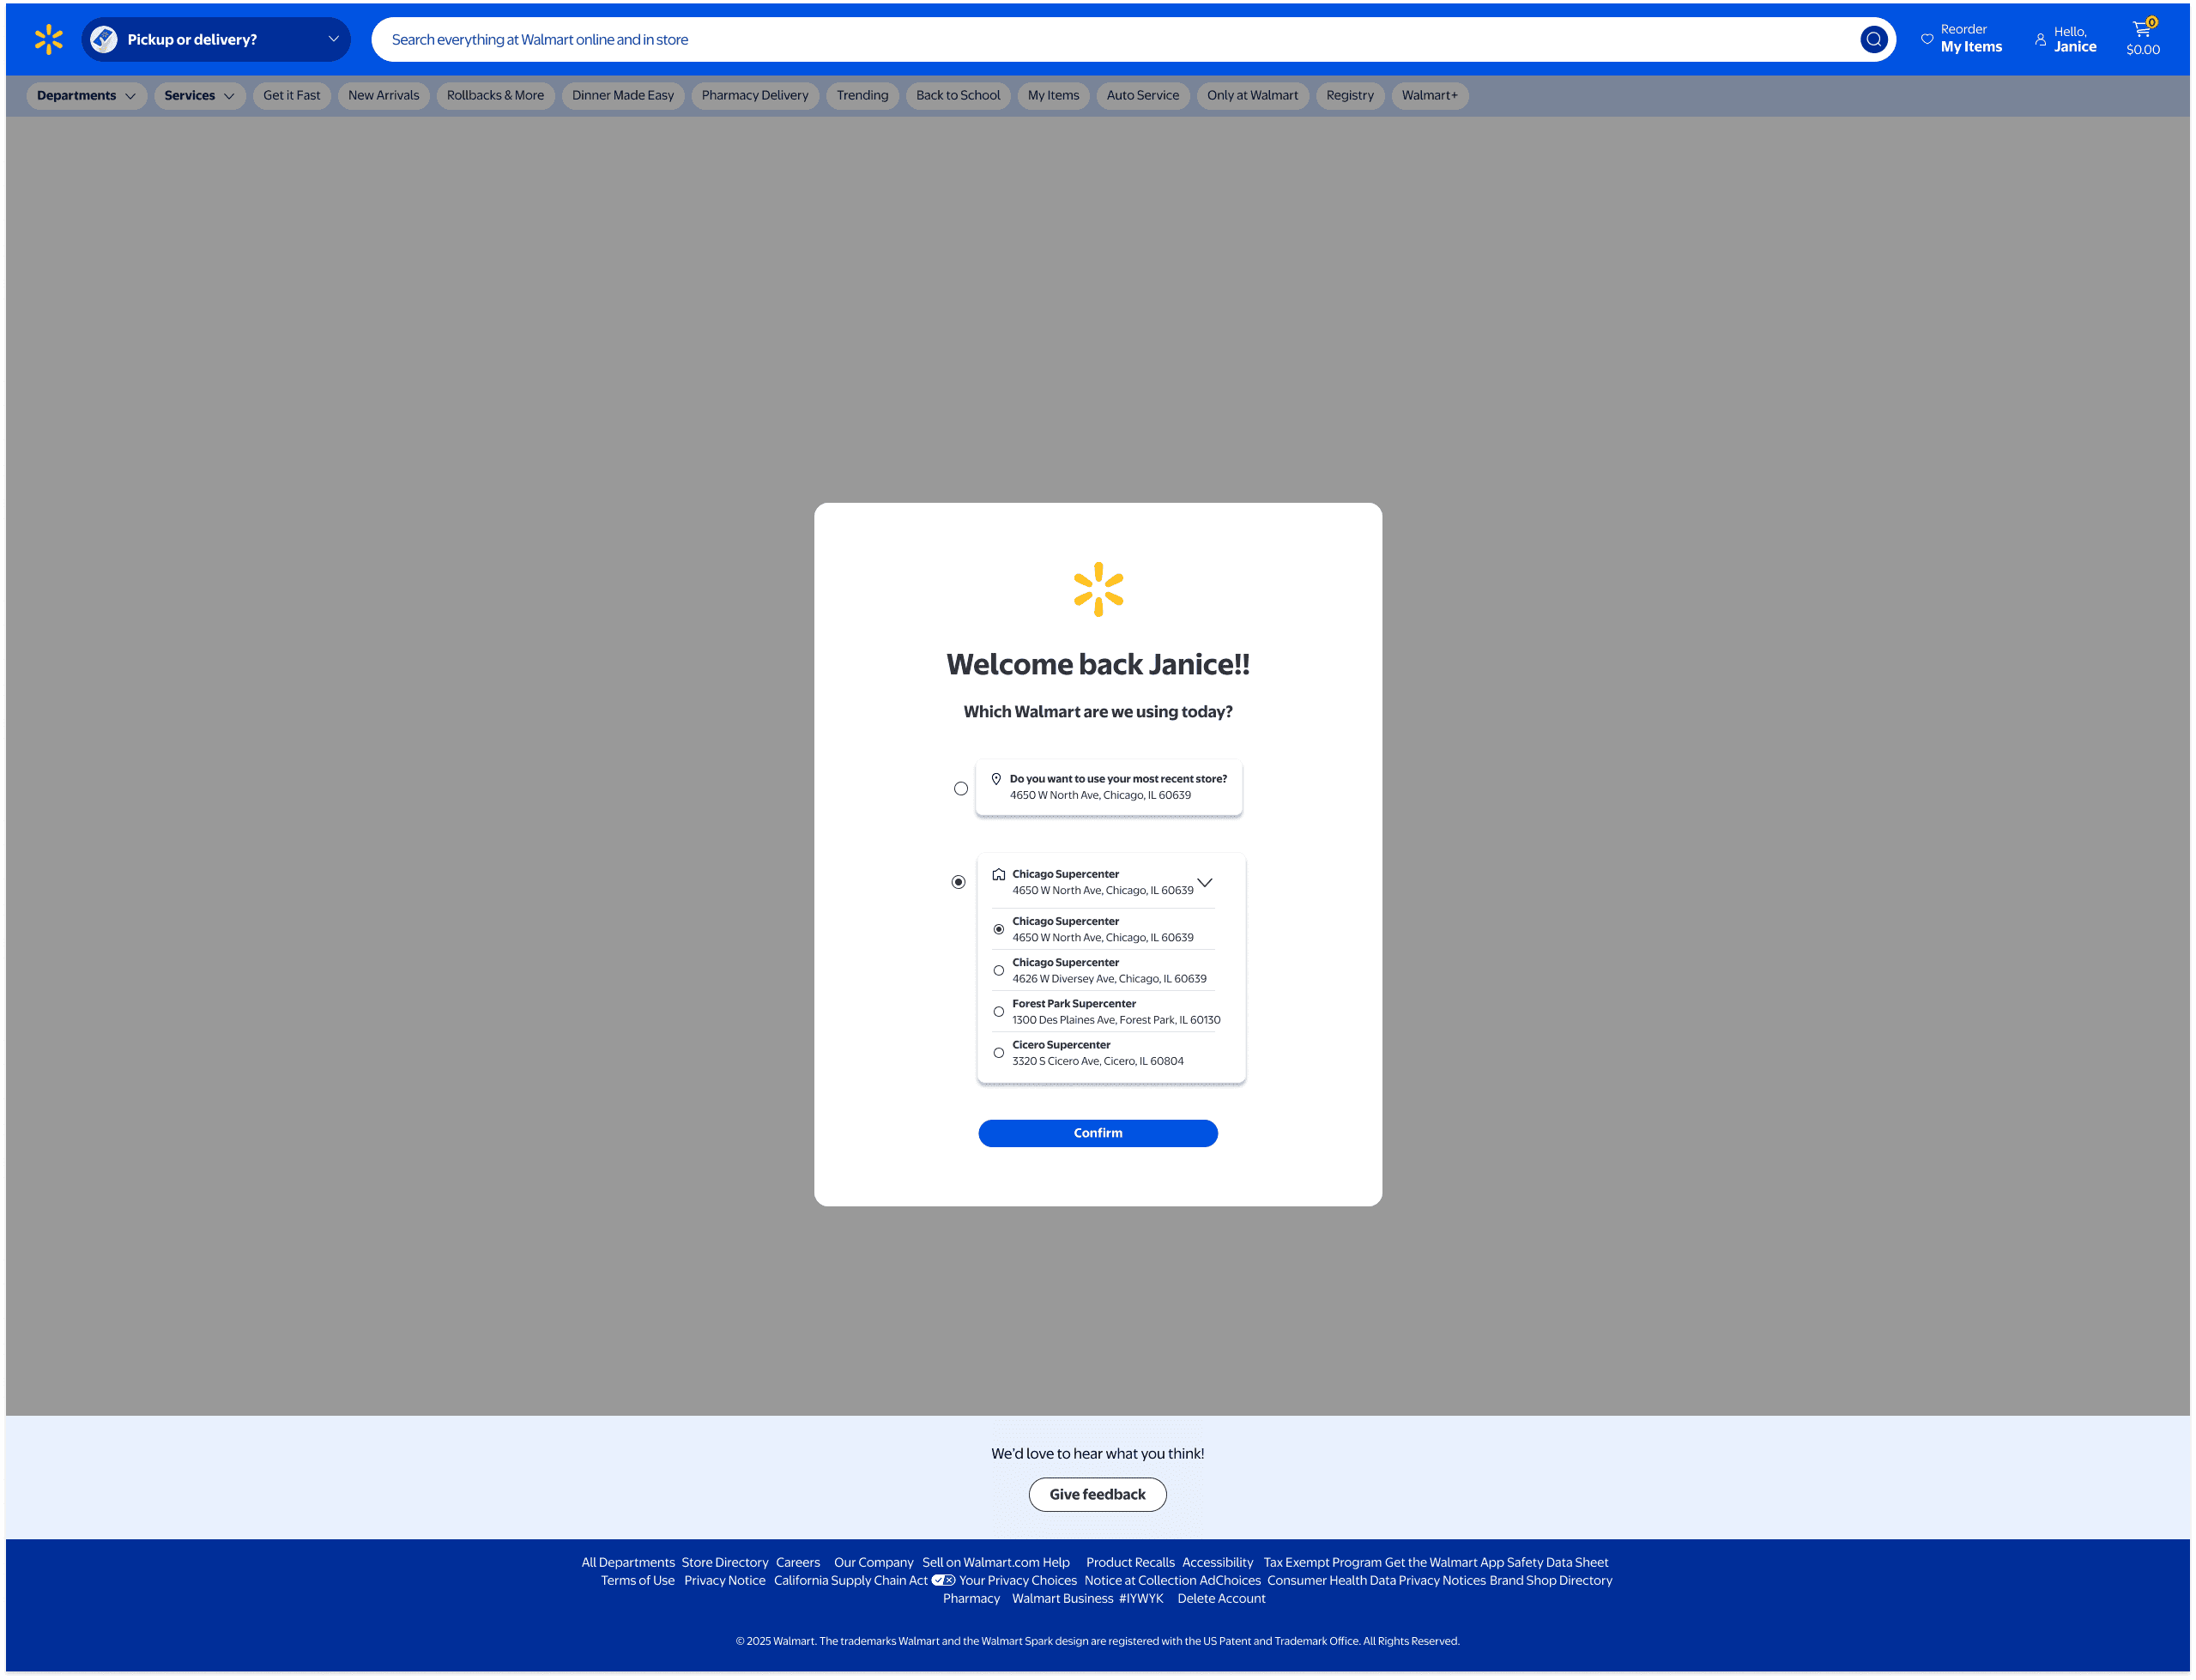Collapse the Chicago Supercenter store list chevron
The width and height of the screenshot is (2196, 1680).
[1205, 882]
